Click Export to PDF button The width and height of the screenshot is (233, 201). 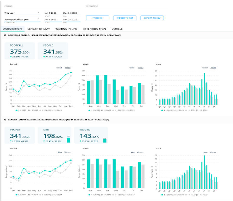(125, 18)
